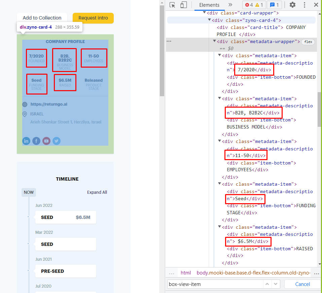Image resolution: width=322 pixels, height=293 pixels.
Task: Click the $6.5M RAISED profile item
Action: 65,82
